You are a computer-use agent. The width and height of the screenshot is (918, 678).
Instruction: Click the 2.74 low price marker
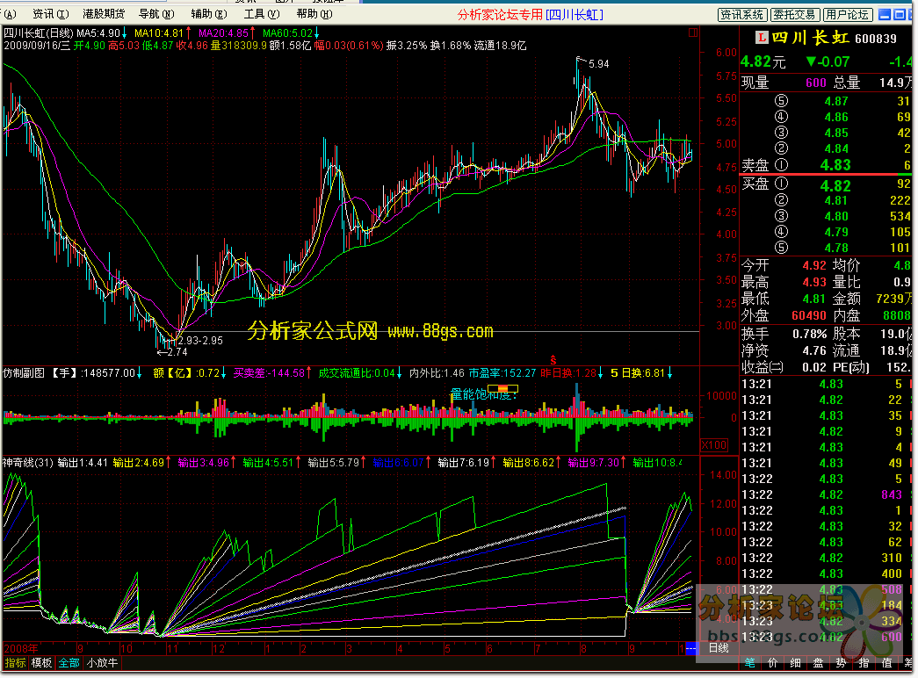(x=177, y=352)
